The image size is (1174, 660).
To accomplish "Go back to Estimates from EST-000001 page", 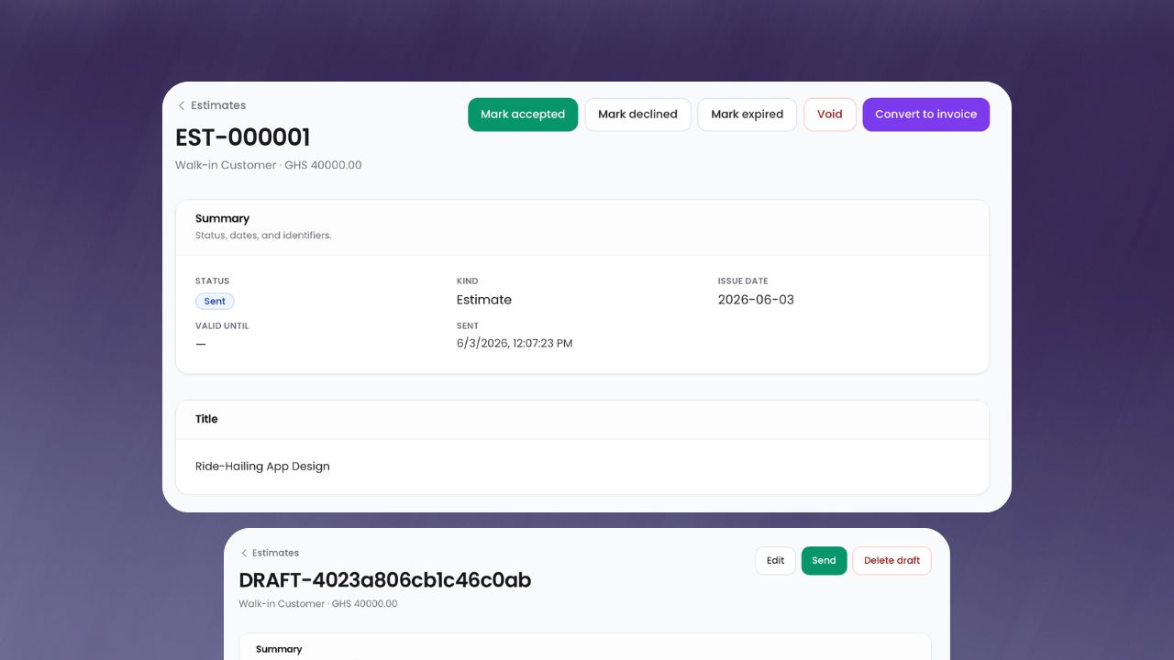I will 218,105.
